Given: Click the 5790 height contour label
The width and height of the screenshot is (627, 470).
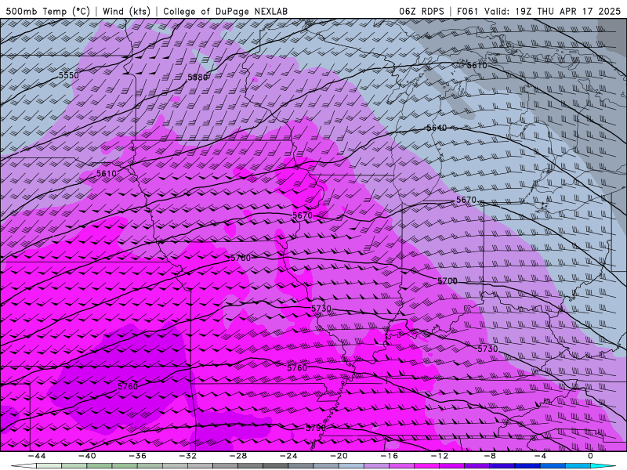Looking at the screenshot, I should (316, 428).
